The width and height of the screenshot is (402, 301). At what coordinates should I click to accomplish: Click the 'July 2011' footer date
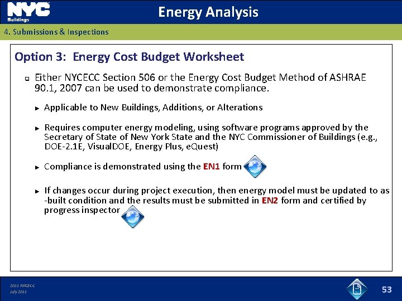(18, 292)
